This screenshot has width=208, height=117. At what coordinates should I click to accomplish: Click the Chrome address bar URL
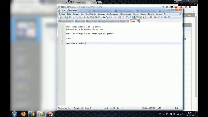[80, 7]
